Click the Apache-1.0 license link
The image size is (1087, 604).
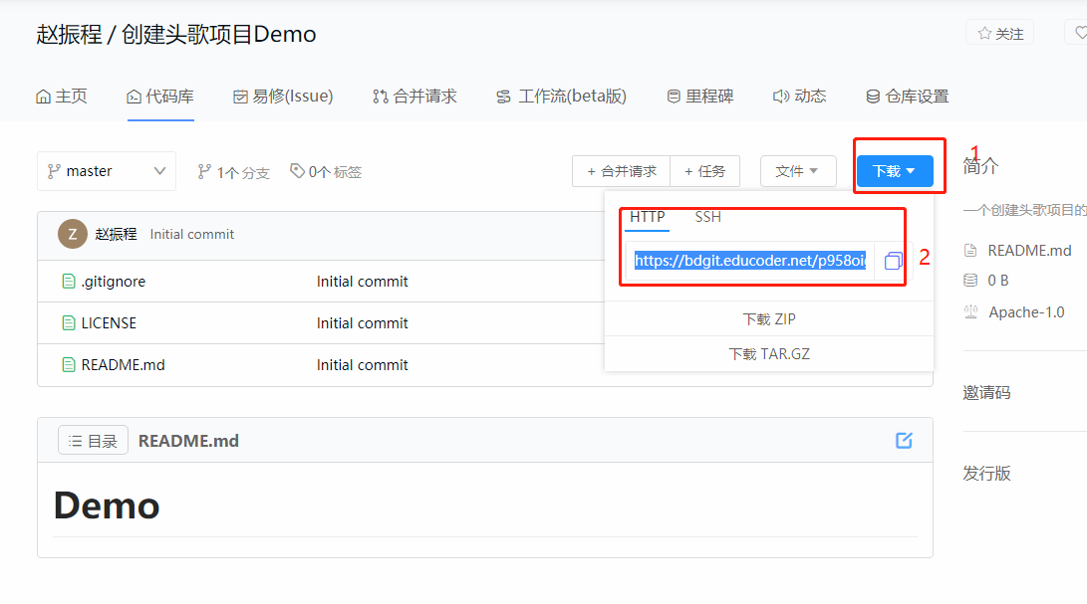[x=1026, y=312]
